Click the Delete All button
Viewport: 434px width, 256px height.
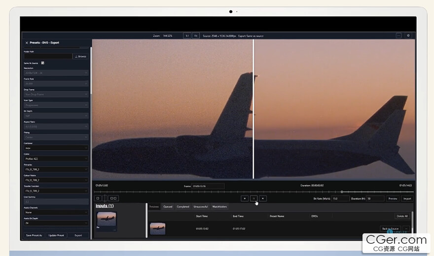pos(402,216)
